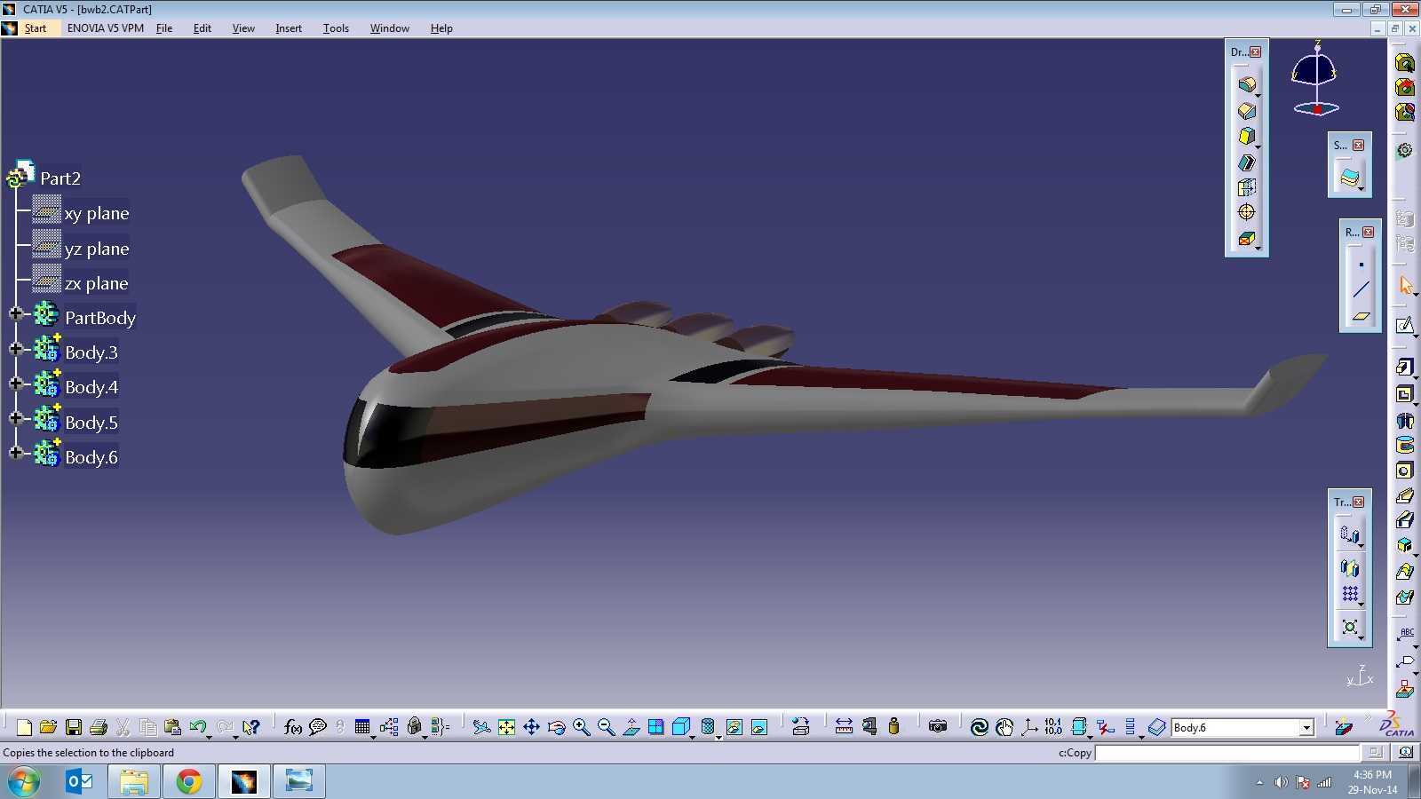Open the Start menu item

pos(36,28)
